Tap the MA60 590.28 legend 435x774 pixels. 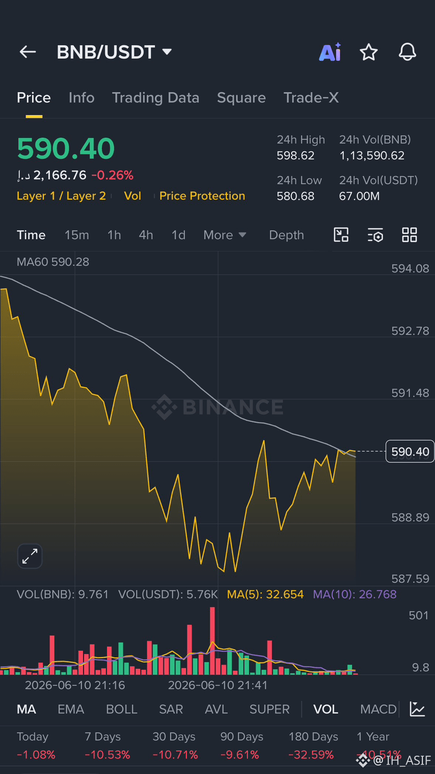[x=53, y=262]
